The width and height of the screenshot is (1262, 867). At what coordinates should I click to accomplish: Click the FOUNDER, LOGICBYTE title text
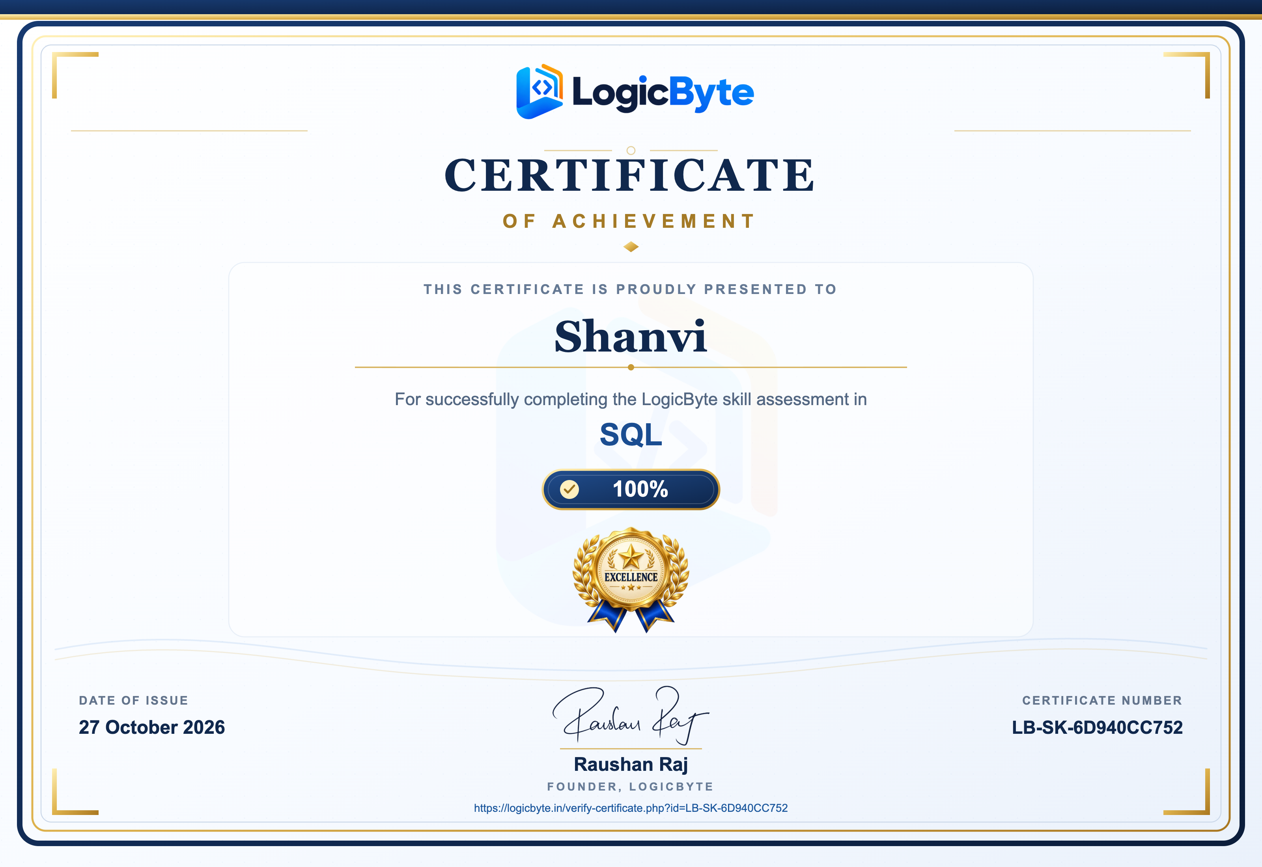click(x=631, y=787)
